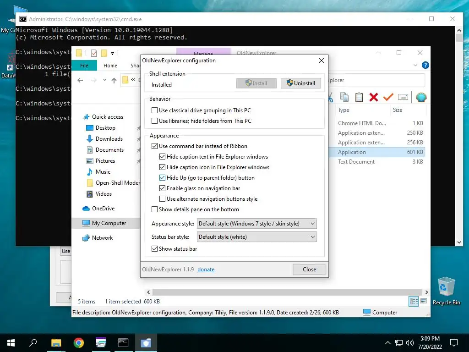The image size is (469, 352).
Task: Open Explorer Help question mark icon
Action: tap(425, 65)
